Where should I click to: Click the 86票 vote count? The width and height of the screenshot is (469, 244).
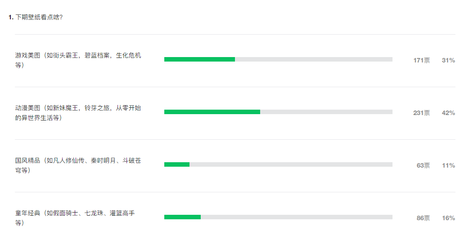click(x=423, y=218)
